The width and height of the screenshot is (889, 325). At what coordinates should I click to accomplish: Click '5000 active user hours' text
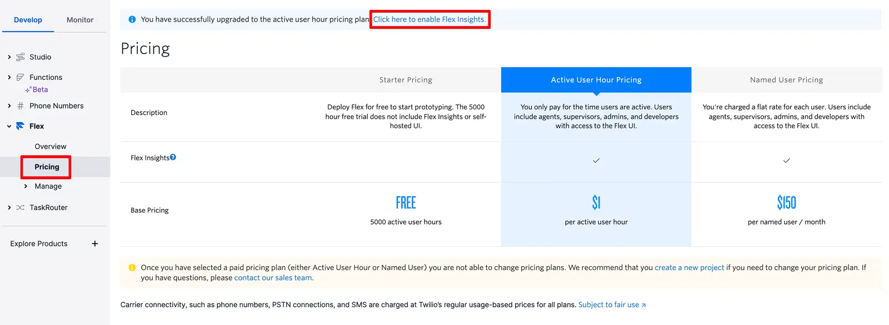(406, 222)
